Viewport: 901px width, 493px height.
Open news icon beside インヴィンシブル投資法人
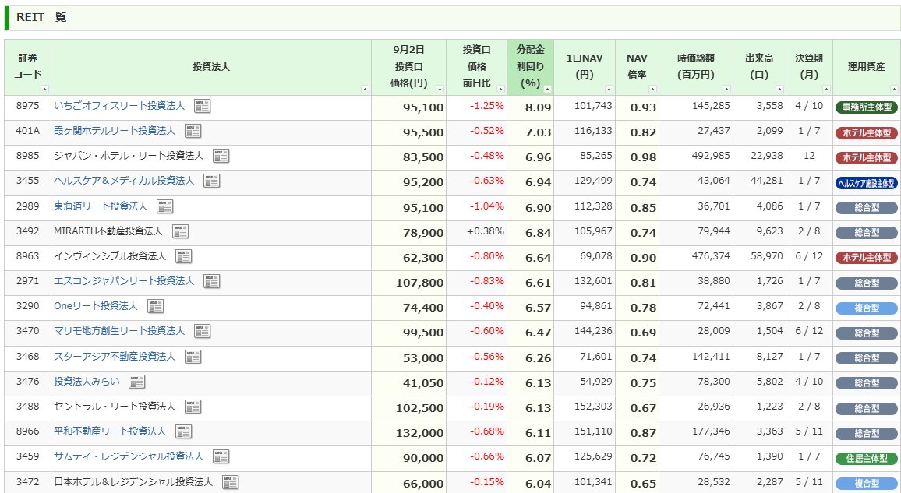pos(183,256)
